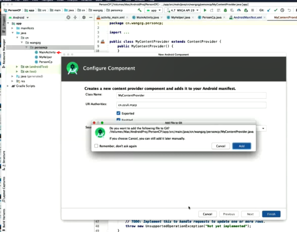Close the activity_main.xml editor tab
Screen dimensions: 297x232
(127, 18)
